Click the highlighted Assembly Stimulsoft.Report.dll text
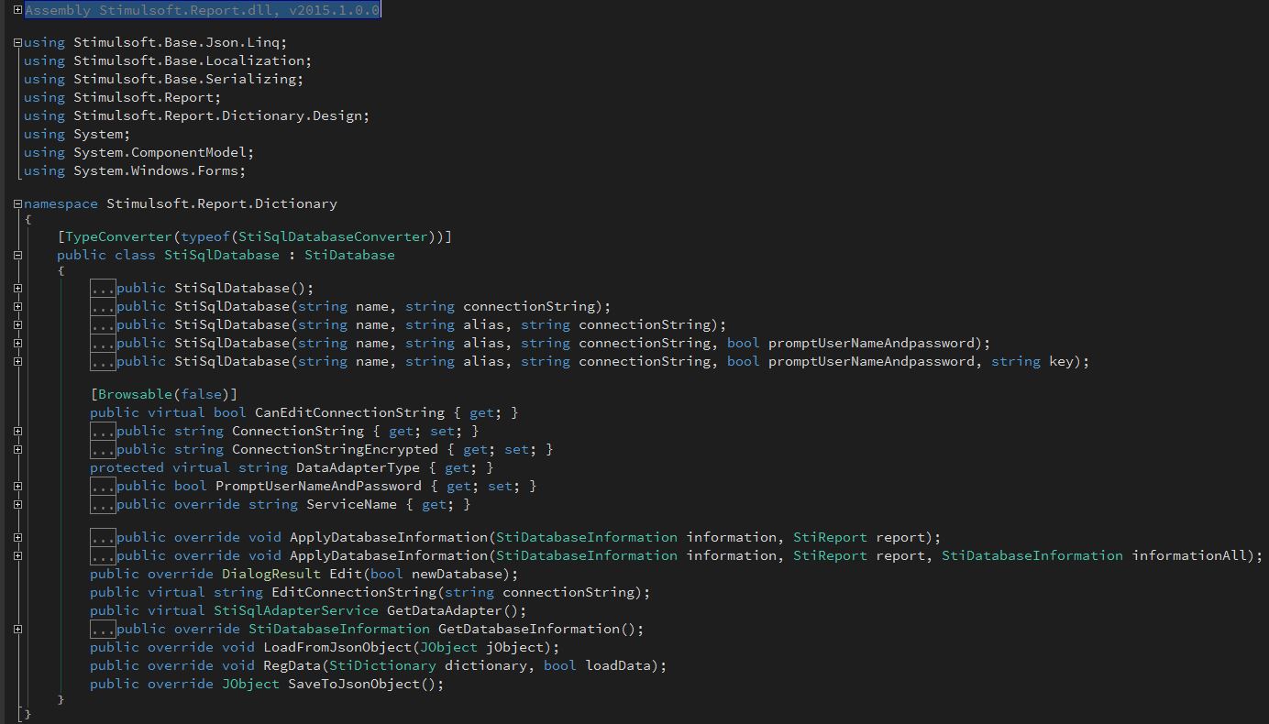 202,10
